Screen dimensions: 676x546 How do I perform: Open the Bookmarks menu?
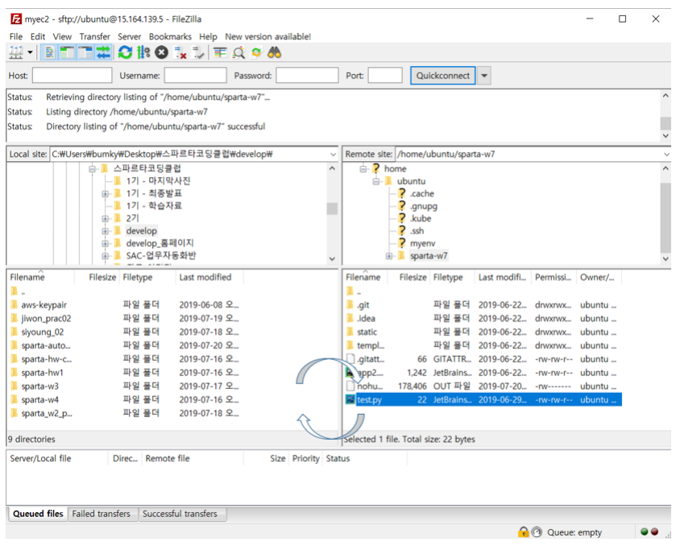click(170, 36)
